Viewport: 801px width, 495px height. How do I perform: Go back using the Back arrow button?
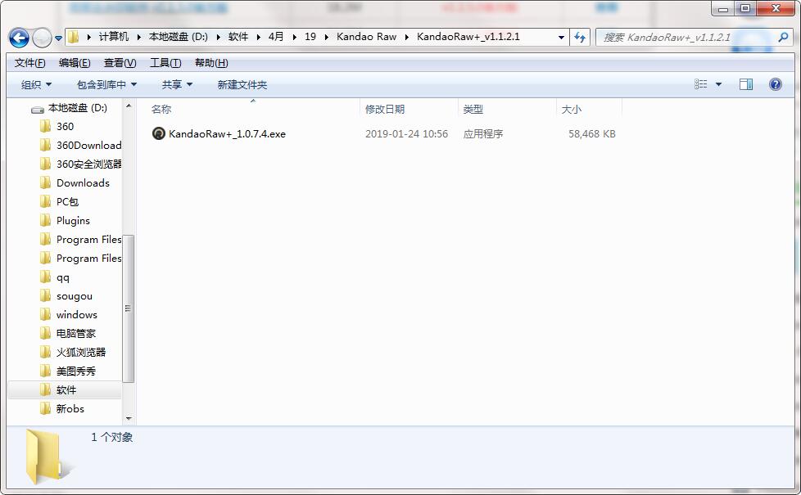[19, 38]
